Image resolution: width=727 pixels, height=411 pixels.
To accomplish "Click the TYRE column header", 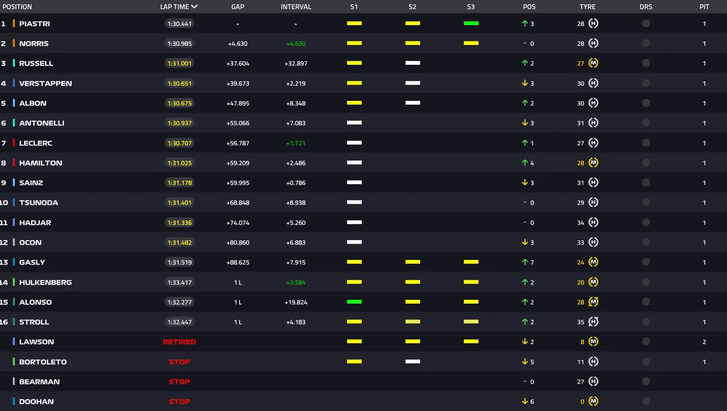I will click(x=588, y=7).
